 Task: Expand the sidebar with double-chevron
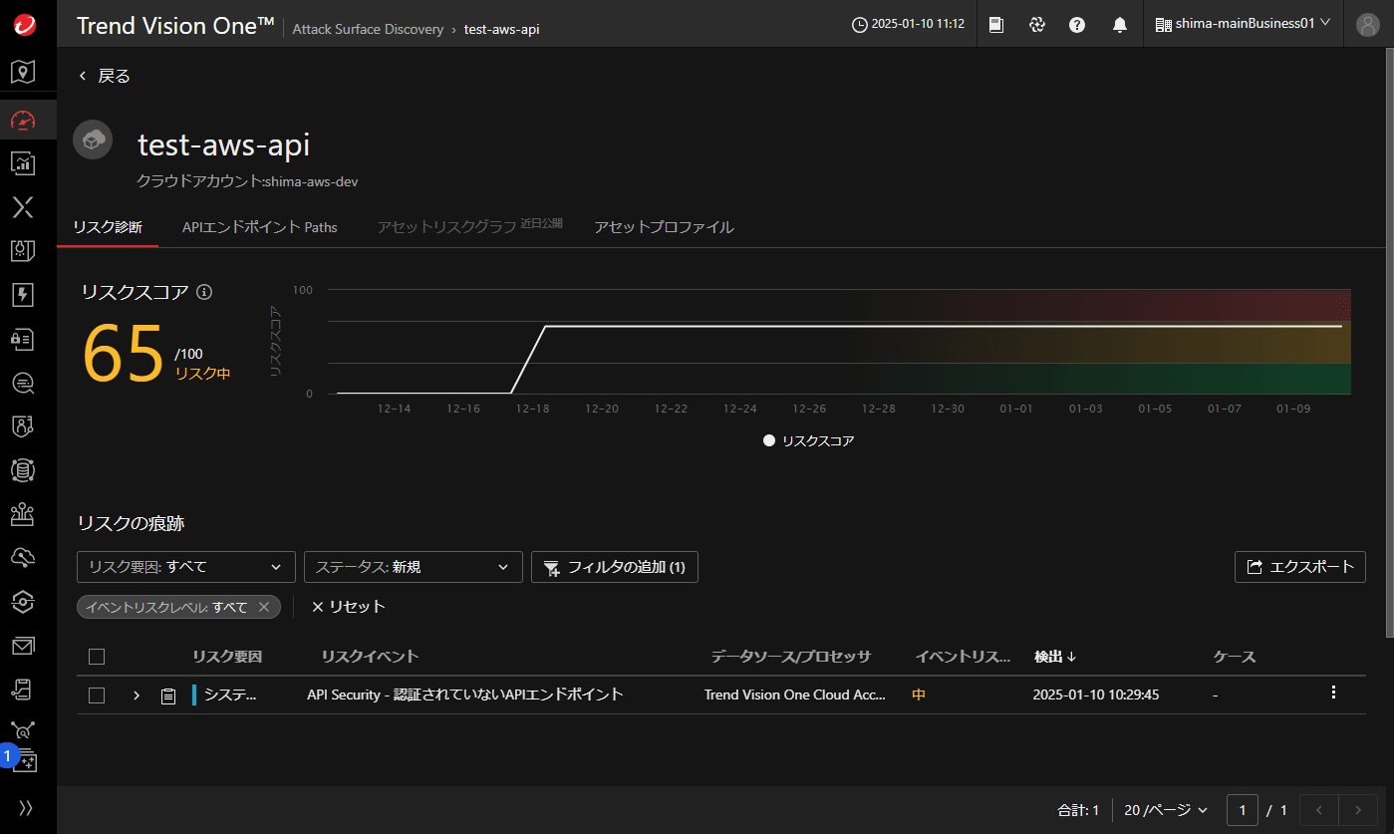click(x=26, y=808)
